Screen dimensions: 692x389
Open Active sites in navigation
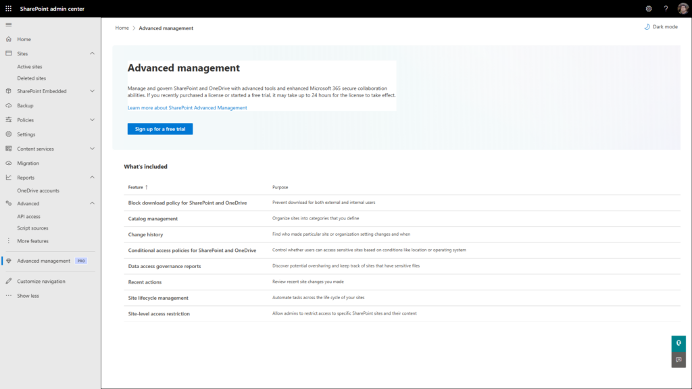(30, 67)
